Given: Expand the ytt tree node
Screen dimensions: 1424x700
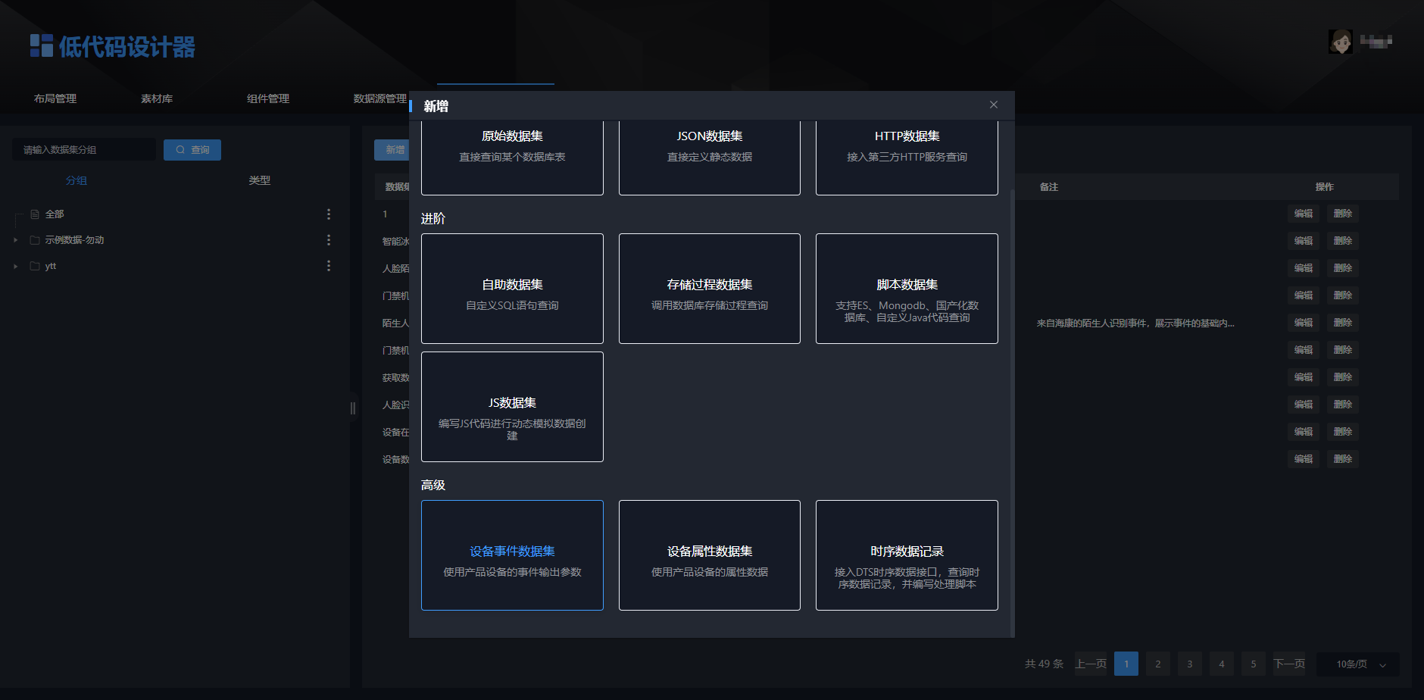Looking at the screenshot, I should [16, 266].
